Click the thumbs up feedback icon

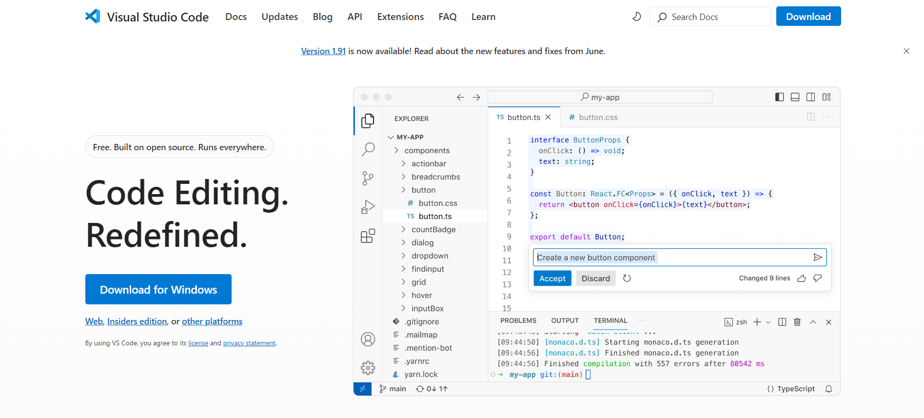802,279
